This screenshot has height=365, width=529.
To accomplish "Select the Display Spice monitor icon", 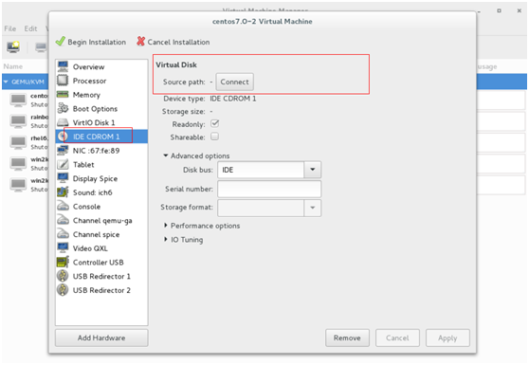I will point(63,178).
